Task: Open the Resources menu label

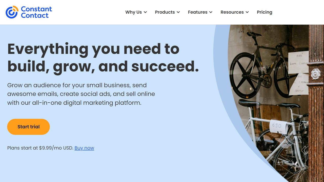Action: tap(232, 12)
